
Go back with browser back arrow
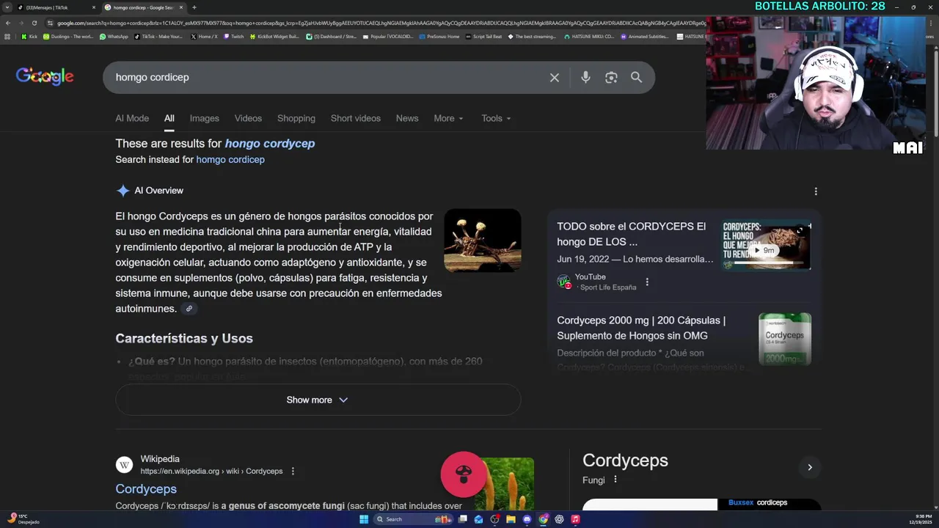click(x=8, y=23)
